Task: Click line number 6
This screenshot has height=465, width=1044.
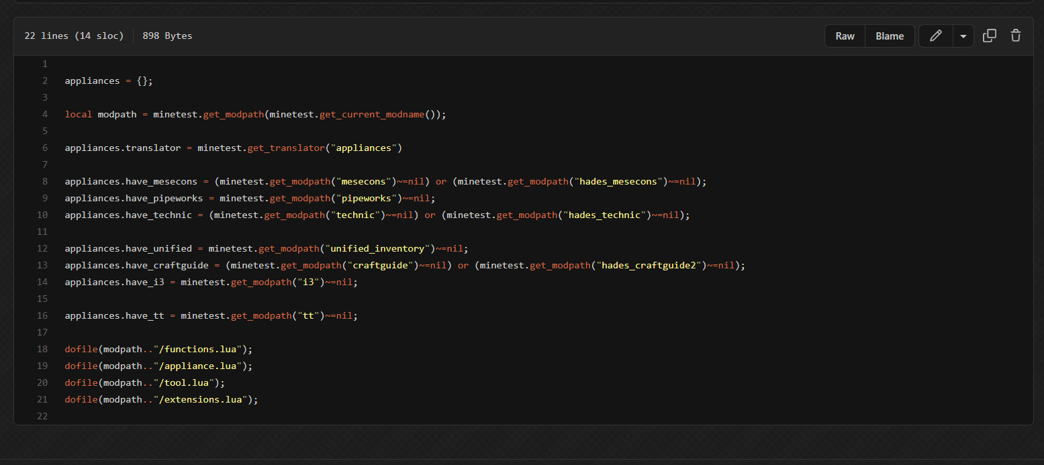Action: point(44,148)
